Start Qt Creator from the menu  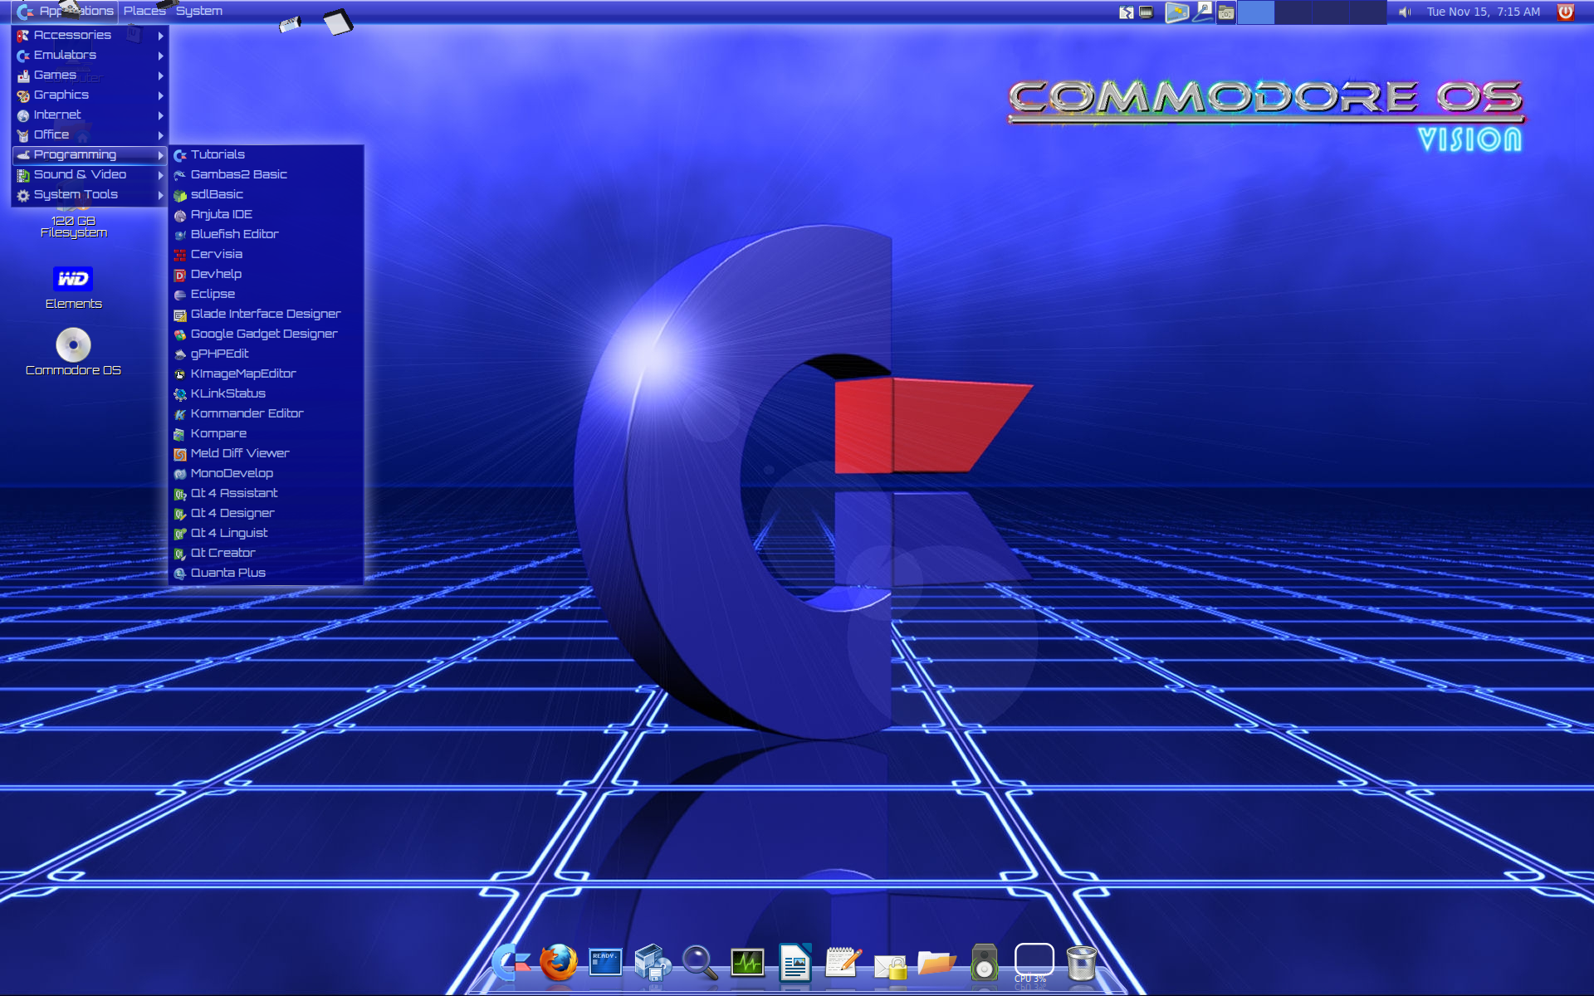pos(222,552)
